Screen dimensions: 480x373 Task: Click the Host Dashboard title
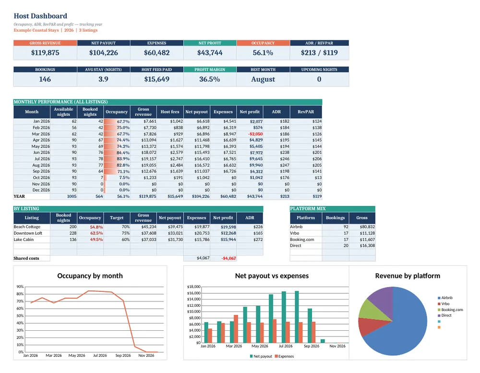40,16
